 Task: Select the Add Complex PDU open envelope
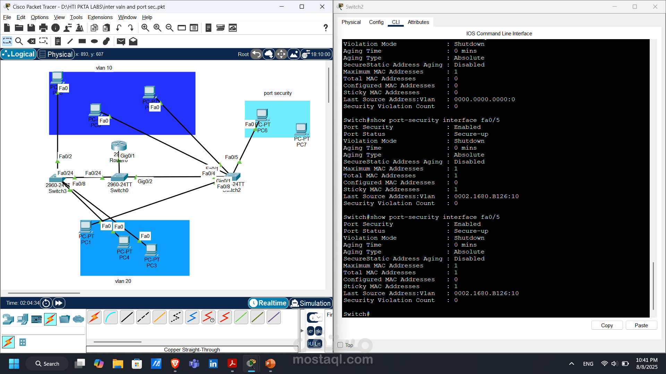click(x=133, y=42)
